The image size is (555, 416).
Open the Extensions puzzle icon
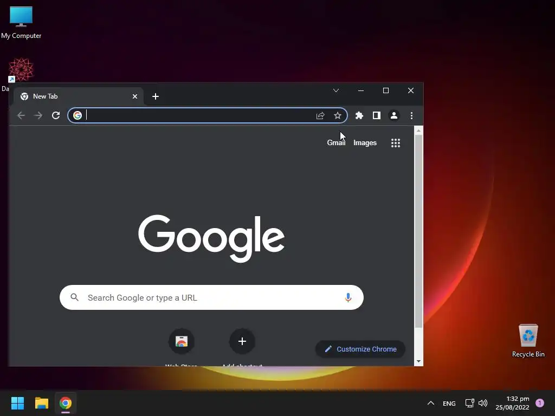pos(359,115)
